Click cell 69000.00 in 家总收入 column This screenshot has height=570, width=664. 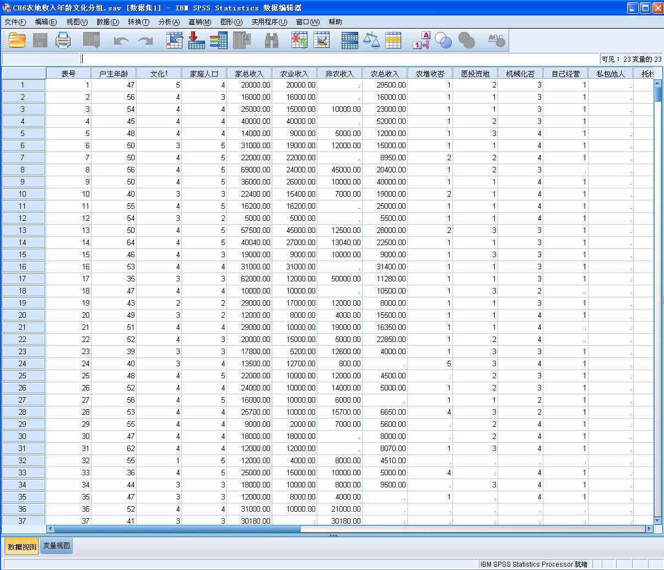pyautogui.click(x=249, y=170)
